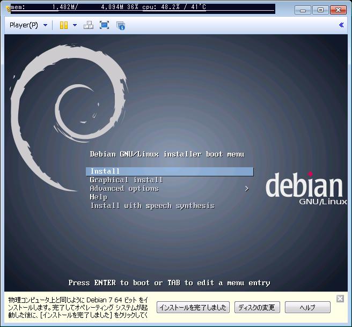Click the ヘルプ button
This screenshot has width=352, height=327.
point(307,307)
